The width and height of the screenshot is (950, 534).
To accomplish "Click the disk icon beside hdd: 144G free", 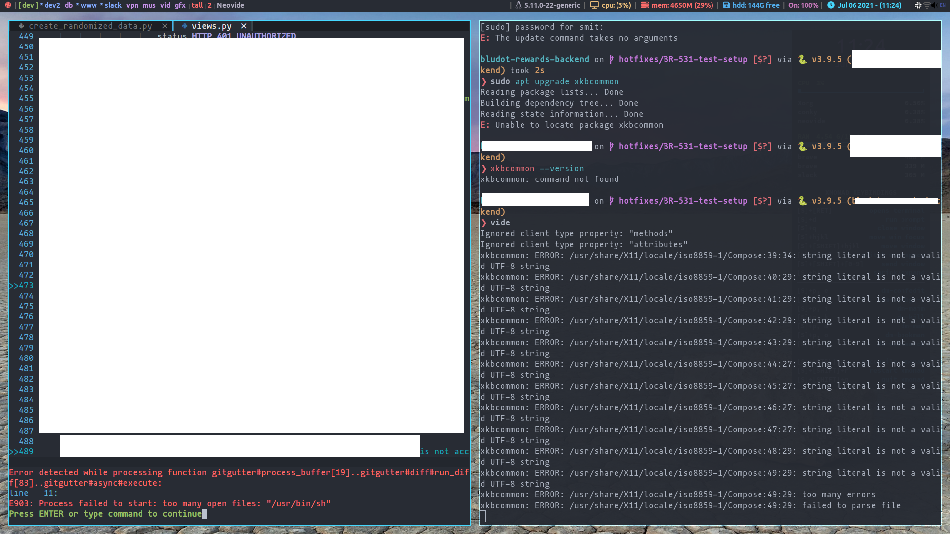I will pos(726,5).
